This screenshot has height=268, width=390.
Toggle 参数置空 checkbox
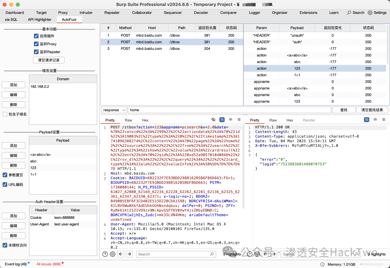(x=5, y=175)
